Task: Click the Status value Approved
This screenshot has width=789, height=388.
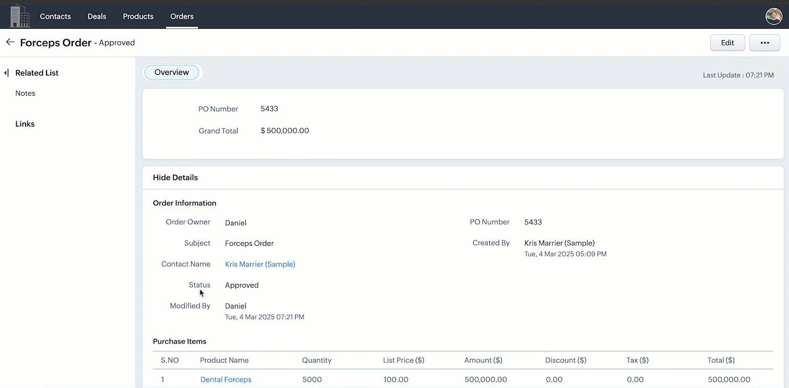Action: coord(242,285)
